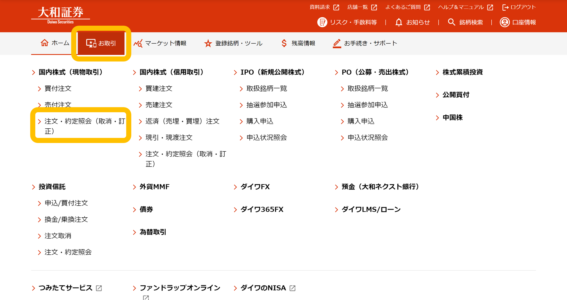Open the お取引 tab
This screenshot has height=300, width=567.
coord(101,43)
